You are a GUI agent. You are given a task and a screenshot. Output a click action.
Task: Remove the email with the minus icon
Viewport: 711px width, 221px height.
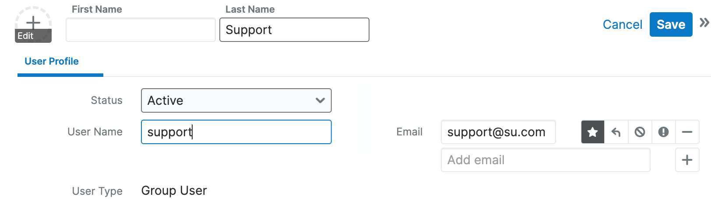687,132
